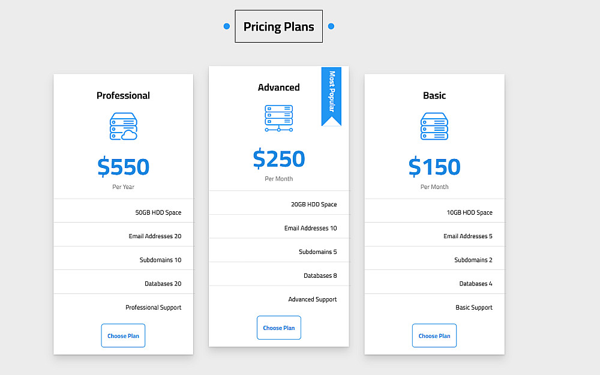This screenshot has height=375, width=600.
Task: Click the blue dot right of Pricing Plans
Action: 331,26
